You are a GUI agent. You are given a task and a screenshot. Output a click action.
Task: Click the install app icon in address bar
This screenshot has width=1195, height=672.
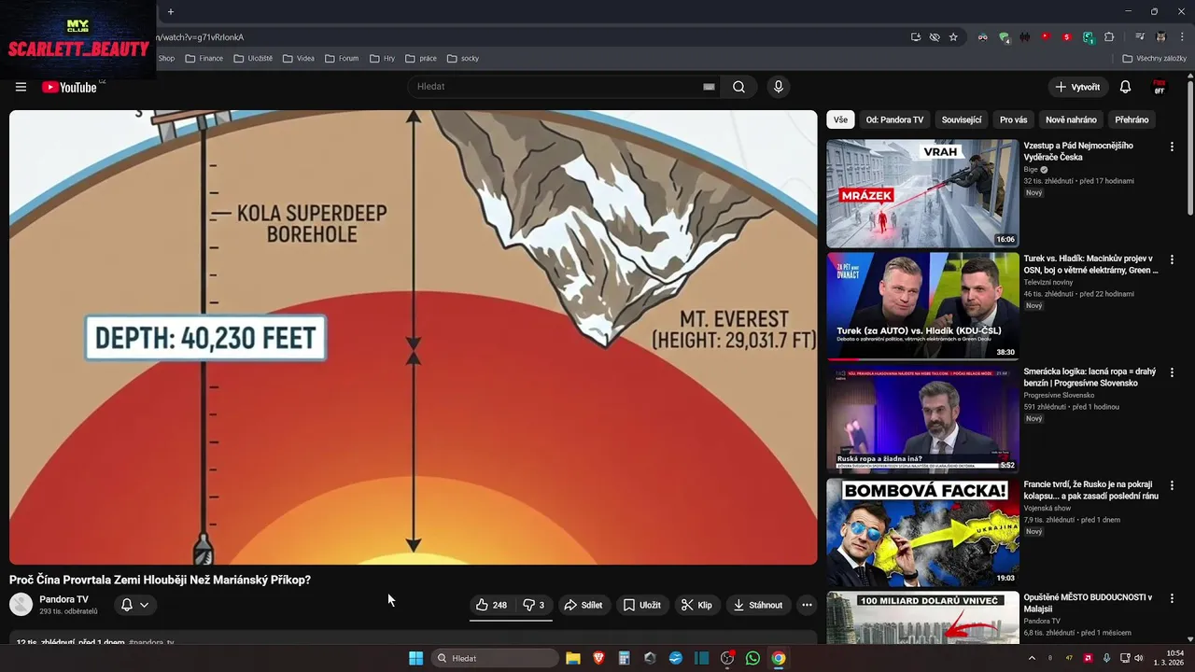coord(916,37)
